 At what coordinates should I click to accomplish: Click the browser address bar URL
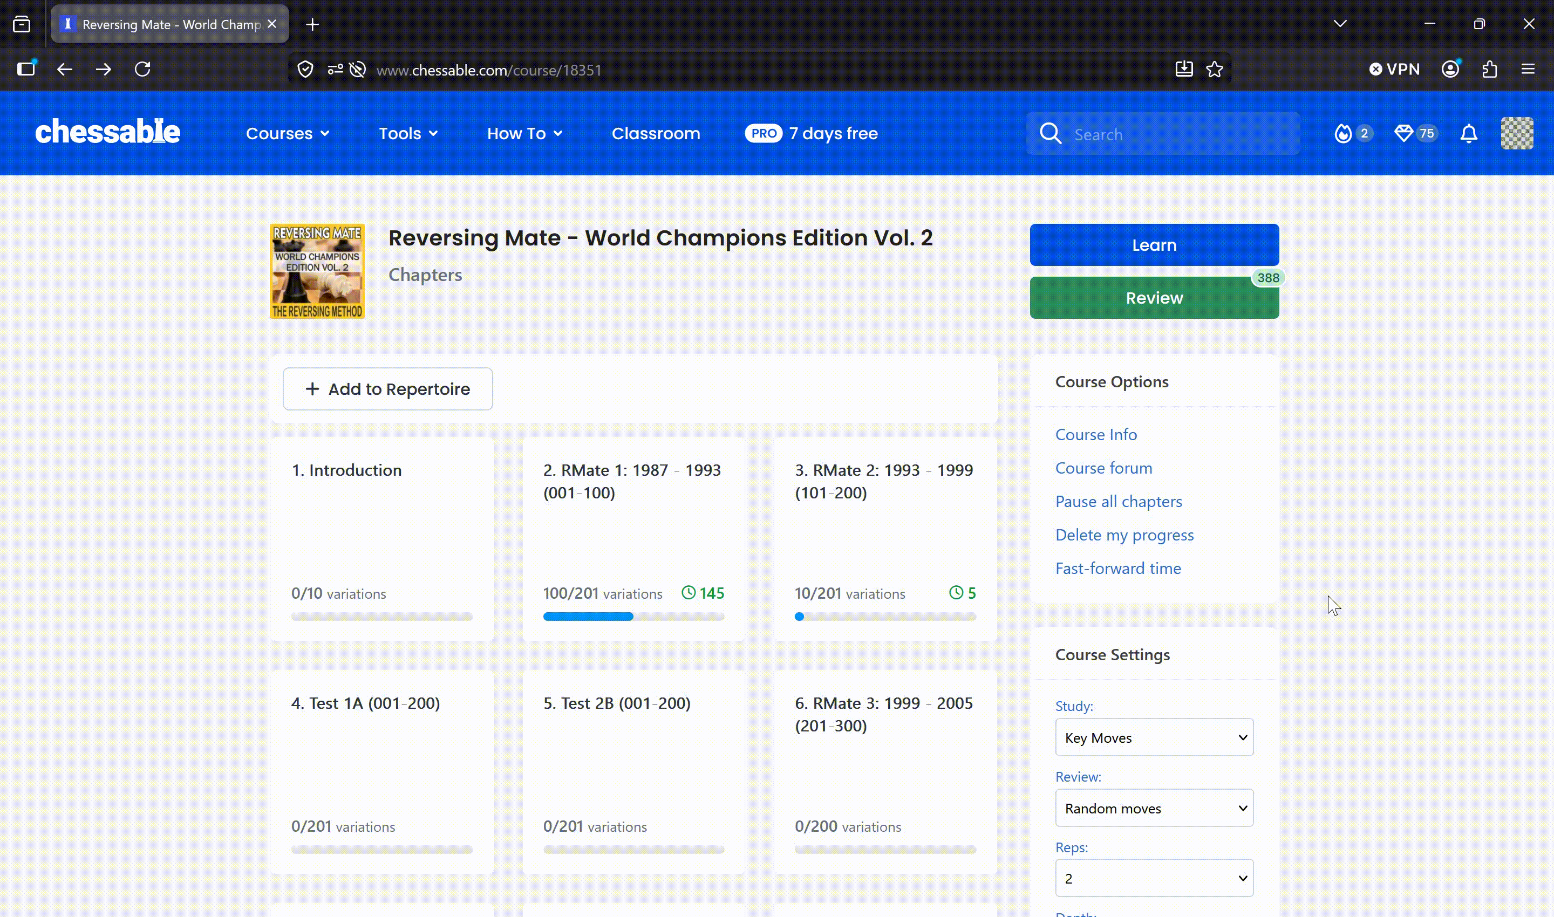click(489, 70)
